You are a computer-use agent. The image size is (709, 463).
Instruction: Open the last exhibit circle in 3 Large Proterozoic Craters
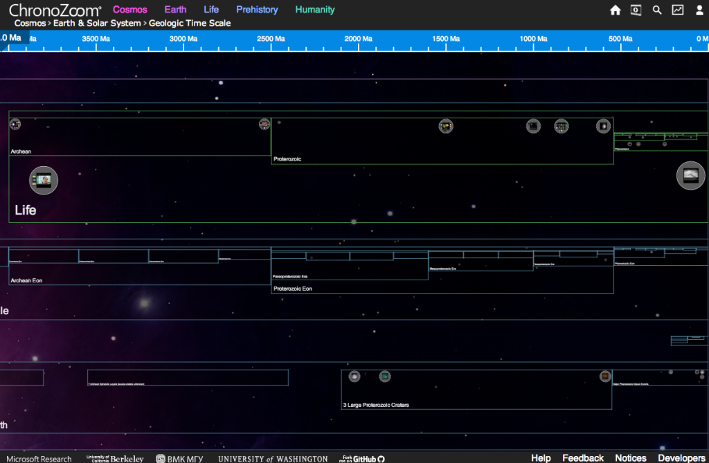click(605, 376)
